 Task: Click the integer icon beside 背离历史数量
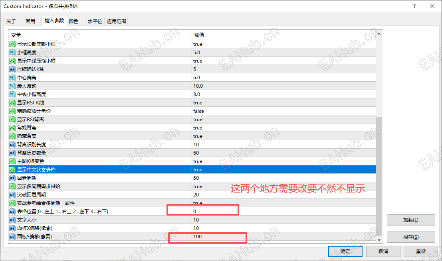pyautogui.click(x=12, y=153)
